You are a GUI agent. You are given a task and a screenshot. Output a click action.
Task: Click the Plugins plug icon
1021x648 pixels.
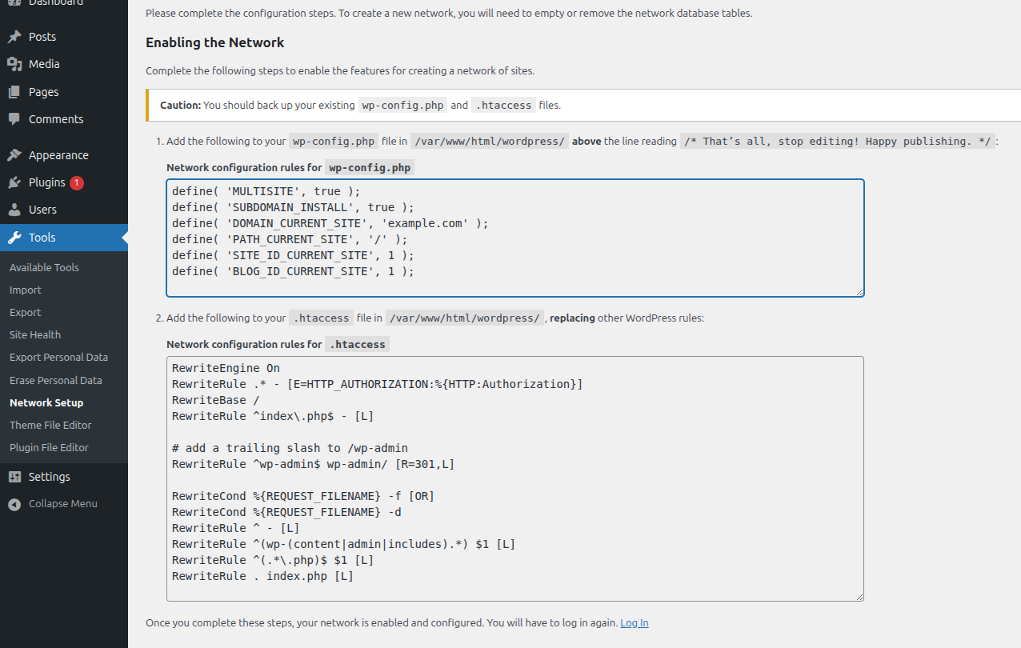(14, 182)
